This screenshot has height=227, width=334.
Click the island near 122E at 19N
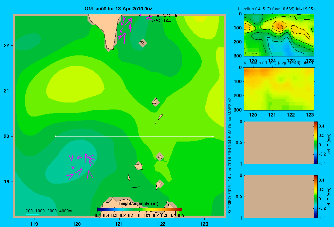pos(159,184)
